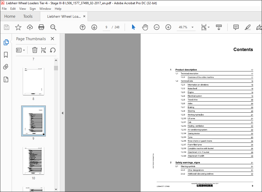
Task: Click 'Information on vibrations' entry
Action: pos(198,85)
